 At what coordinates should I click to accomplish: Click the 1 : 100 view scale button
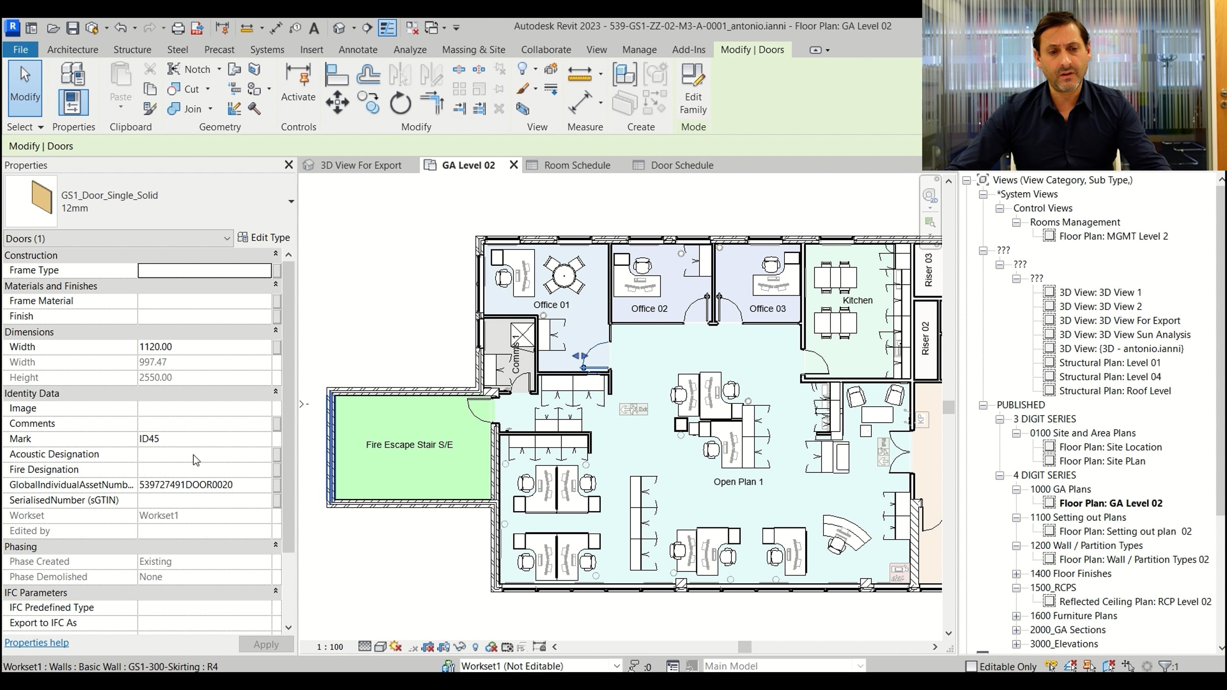(x=330, y=647)
